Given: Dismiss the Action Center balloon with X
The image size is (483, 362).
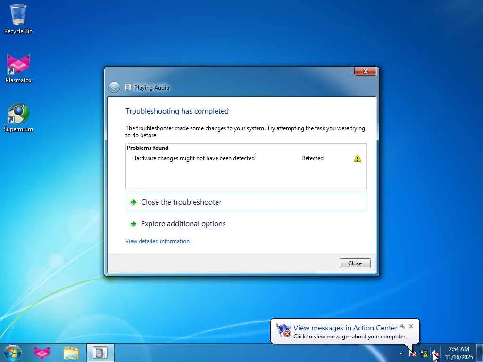Looking at the screenshot, I should coord(411,326).
